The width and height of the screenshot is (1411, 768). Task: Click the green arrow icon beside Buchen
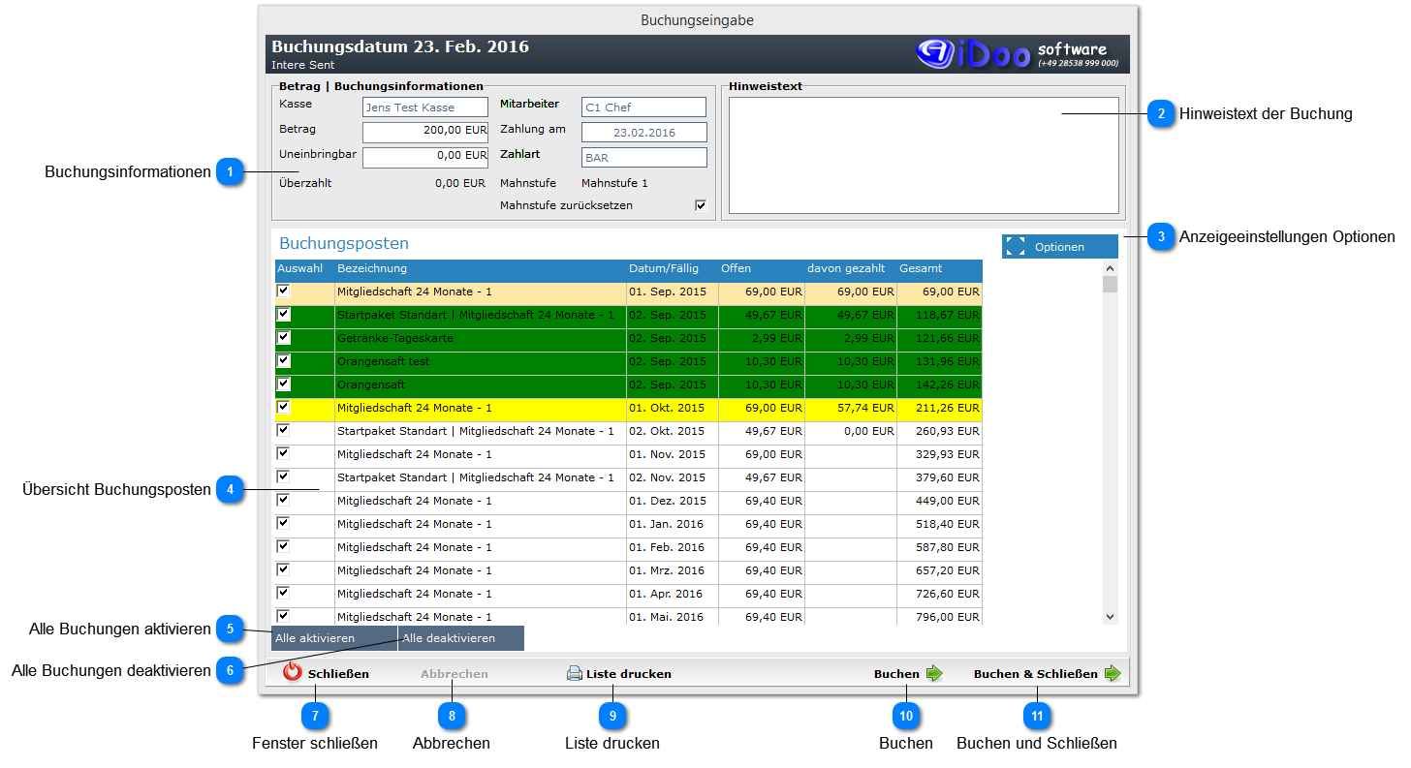[x=934, y=674]
